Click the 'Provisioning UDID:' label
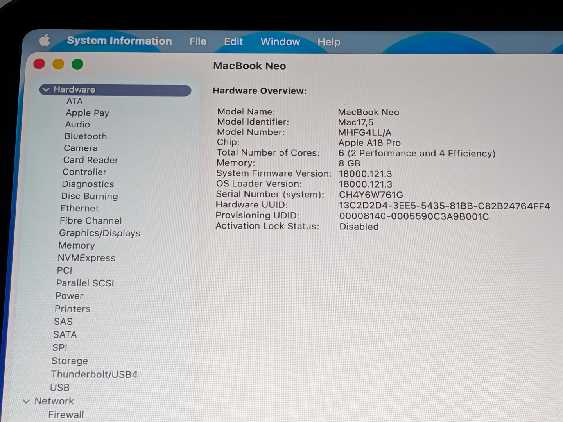The width and height of the screenshot is (563, 422). pos(258,215)
